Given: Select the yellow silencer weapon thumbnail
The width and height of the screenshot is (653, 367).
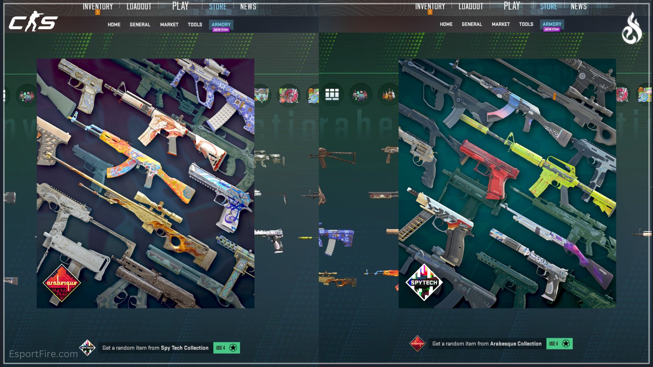Looking at the screenshot, I should pos(309,238).
